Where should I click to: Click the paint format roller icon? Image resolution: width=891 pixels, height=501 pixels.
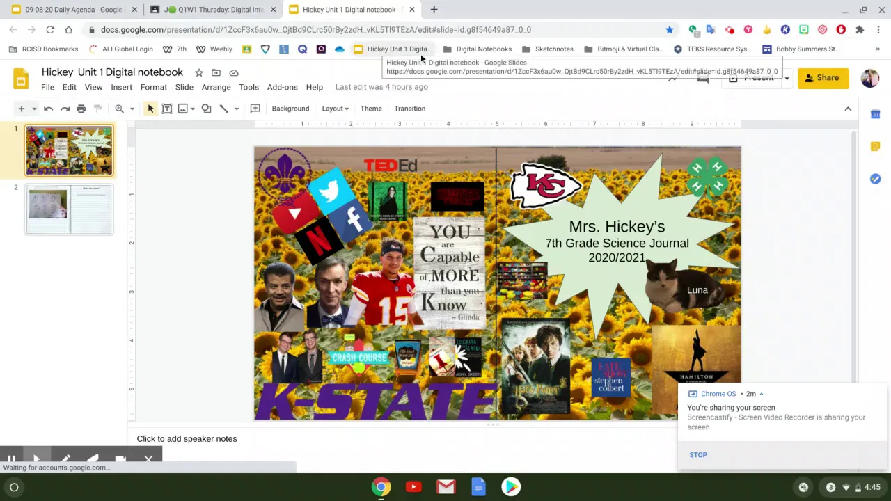click(x=98, y=109)
